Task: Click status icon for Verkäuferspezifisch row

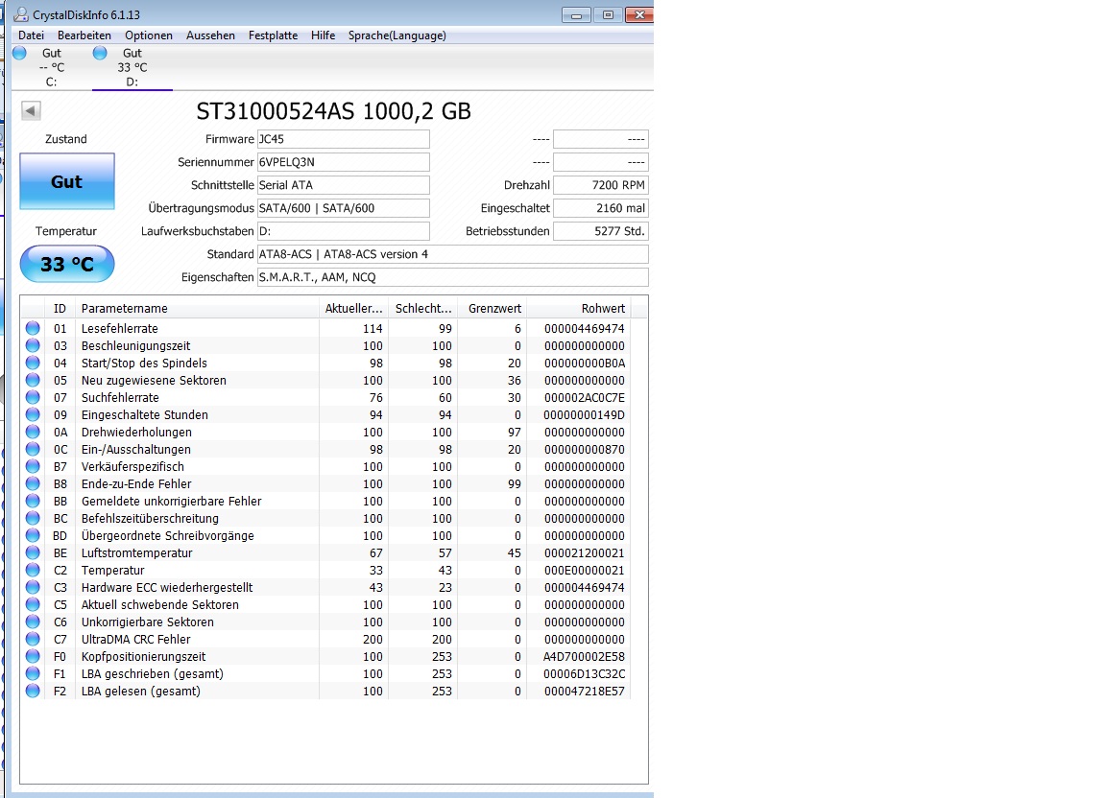Action: click(33, 466)
